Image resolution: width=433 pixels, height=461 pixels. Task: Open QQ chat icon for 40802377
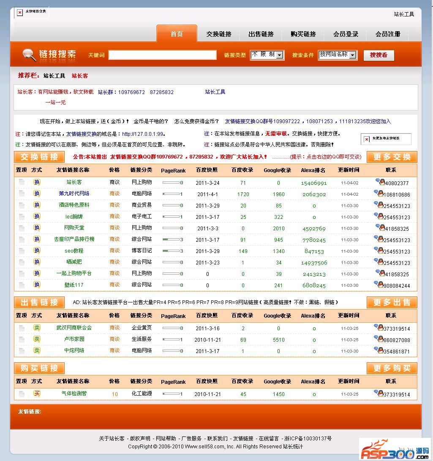click(x=380, y=182)
